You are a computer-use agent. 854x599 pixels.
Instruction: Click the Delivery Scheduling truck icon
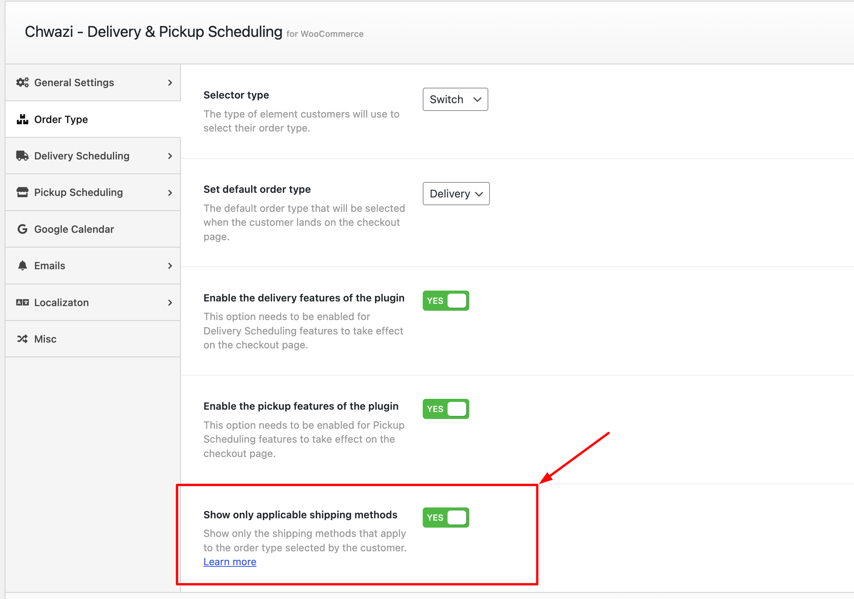[x=23, y=156]
